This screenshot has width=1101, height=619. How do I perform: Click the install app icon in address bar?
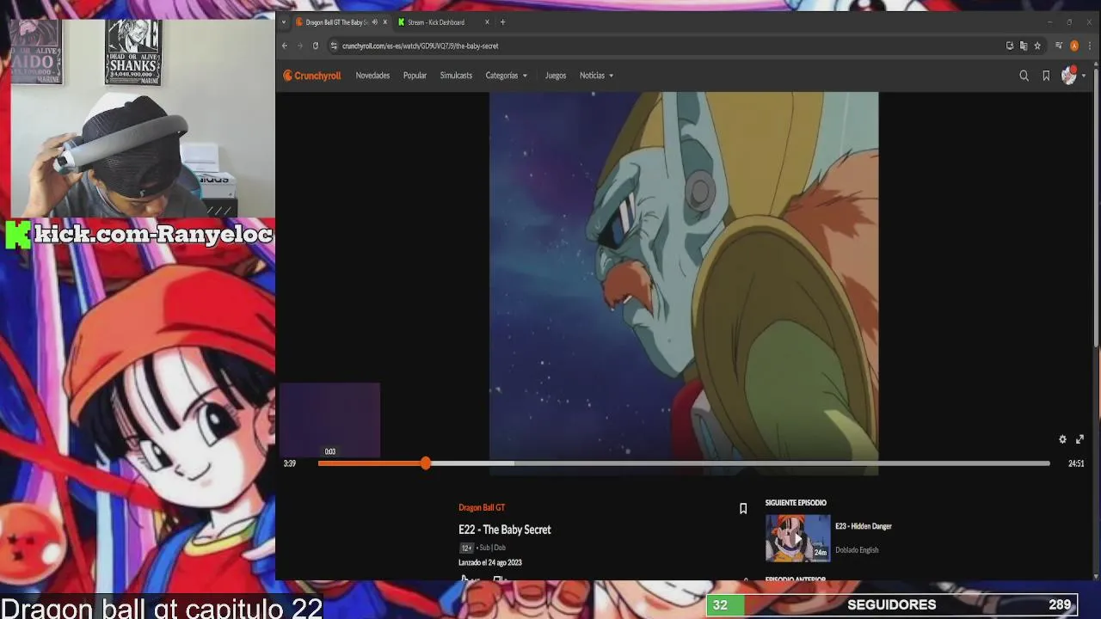1010,46
